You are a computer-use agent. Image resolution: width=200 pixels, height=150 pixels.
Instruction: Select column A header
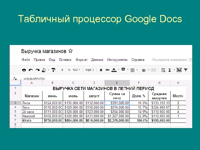pos(32,83)
